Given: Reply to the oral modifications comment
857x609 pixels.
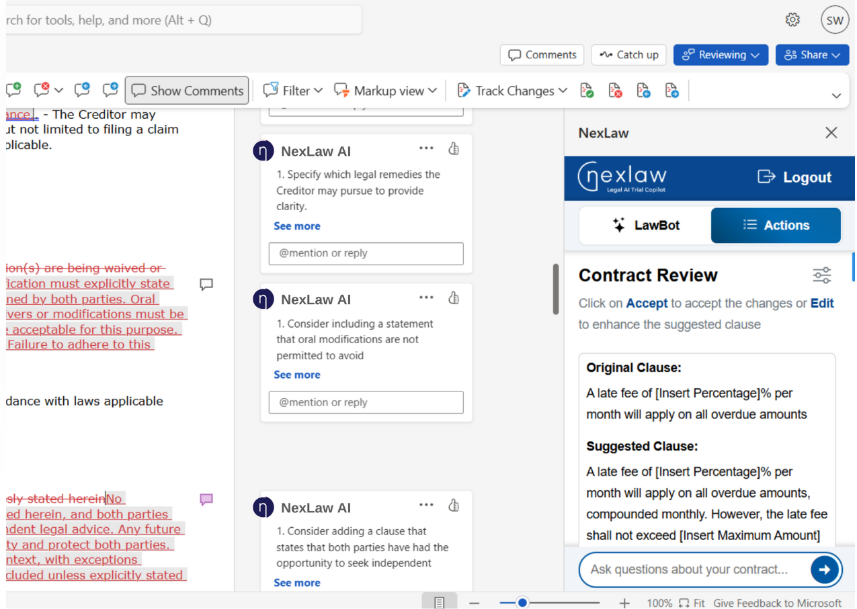Looking at the screenshot, I should (366, 402).
